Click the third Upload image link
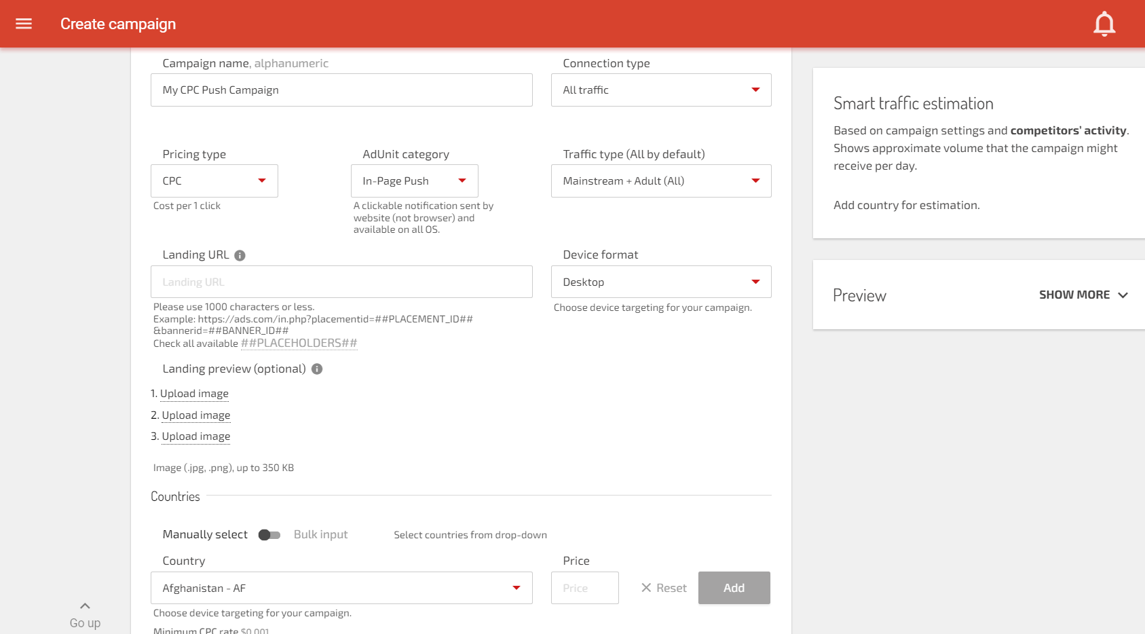1145x634 pixels. pyautogui.click(x=195, y=436)
